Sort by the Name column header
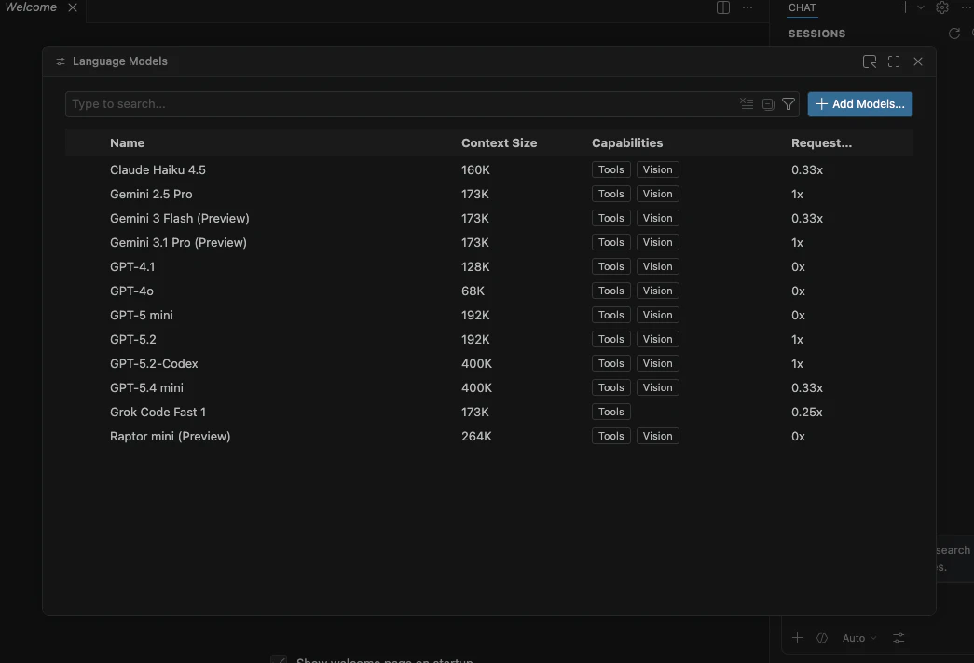This screenshot has width=974, height=663. coord(128,142)
